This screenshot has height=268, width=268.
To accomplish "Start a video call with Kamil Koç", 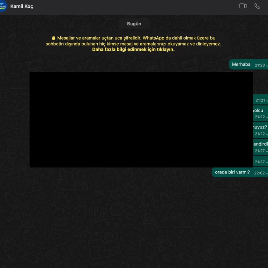I will pyautogui.click(x=243, y=6).
